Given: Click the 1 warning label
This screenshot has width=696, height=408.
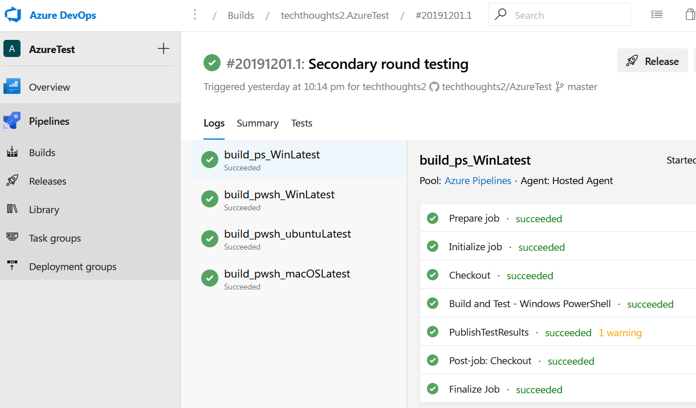Looking at the screenshot, I should tap(620, 333).
